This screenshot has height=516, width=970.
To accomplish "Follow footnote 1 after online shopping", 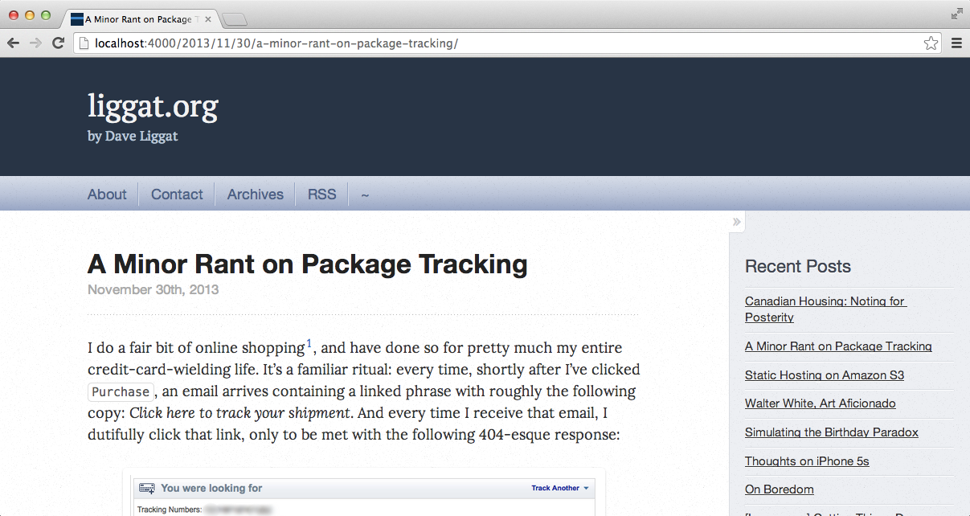I will (x=309, y=344).
